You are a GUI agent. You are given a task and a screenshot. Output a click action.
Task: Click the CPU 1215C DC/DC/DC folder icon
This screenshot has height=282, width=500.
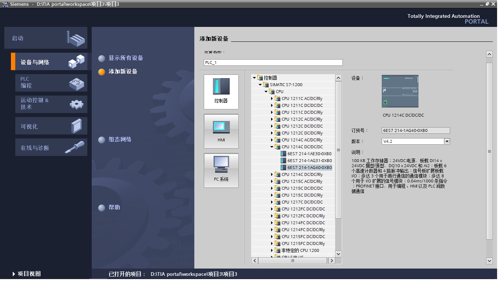pos(277,188)
